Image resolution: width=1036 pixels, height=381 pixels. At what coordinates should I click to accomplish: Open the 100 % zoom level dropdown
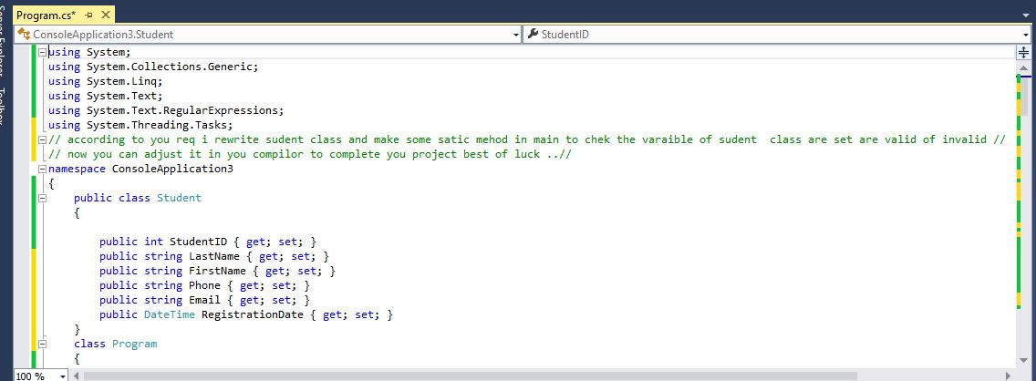click(63, 376)
